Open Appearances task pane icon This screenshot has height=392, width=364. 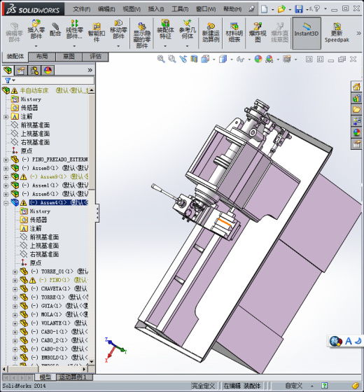coord(356,132)
